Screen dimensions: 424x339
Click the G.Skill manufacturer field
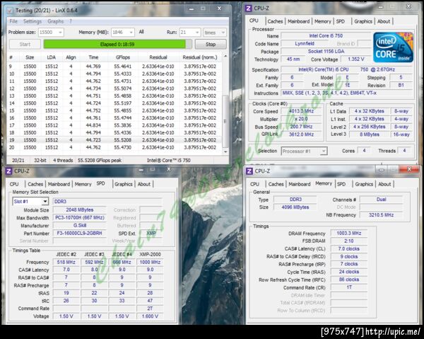tap(79, 225)
